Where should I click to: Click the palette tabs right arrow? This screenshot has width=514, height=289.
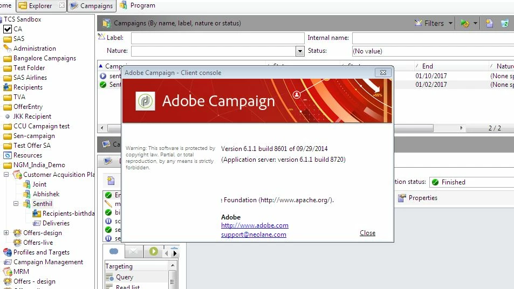tap(175, 253)
